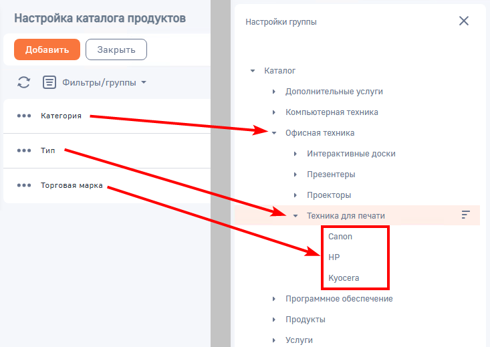The height and width of the screenshot is (347, 490).
Task: Click the refresh icon
Action: point(24,82)
